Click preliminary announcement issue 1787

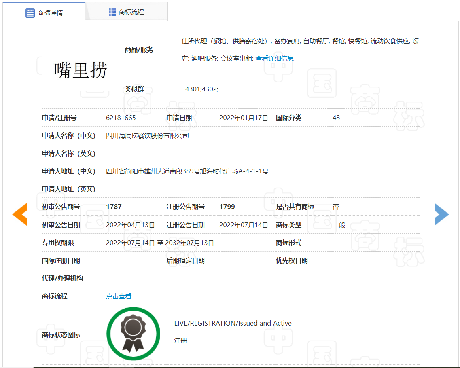(114, 207)
